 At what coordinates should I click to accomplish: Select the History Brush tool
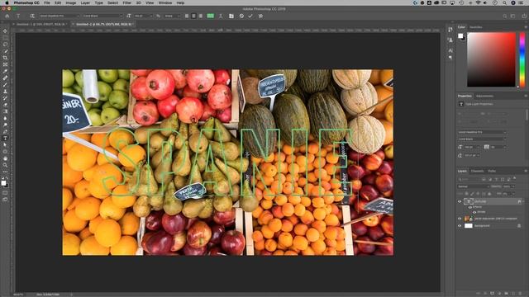tap(5, 98)
